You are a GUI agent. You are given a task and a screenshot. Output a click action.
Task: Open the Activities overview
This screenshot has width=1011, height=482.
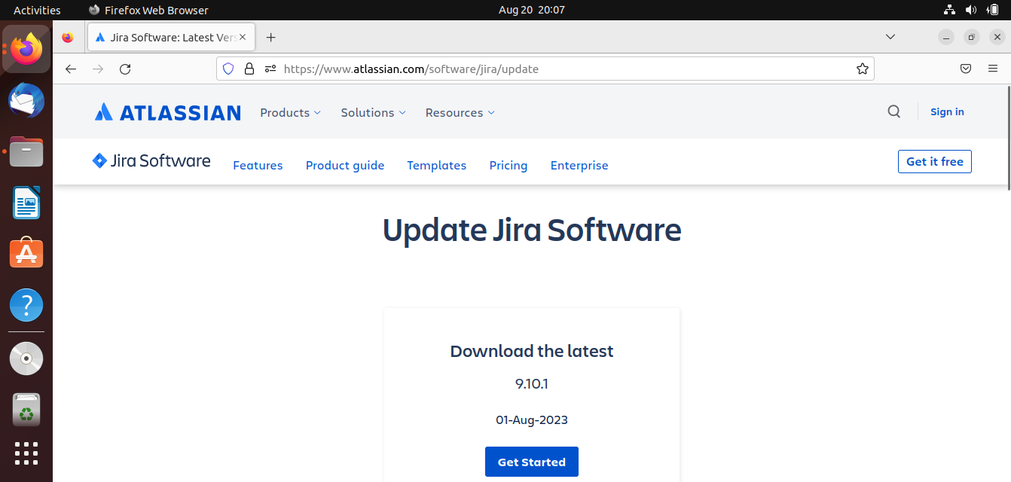pos(36,10)
